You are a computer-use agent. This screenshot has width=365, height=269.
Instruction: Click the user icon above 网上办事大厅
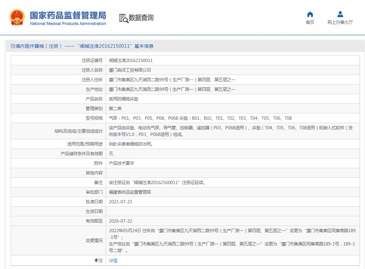click(x=340, y=14)
